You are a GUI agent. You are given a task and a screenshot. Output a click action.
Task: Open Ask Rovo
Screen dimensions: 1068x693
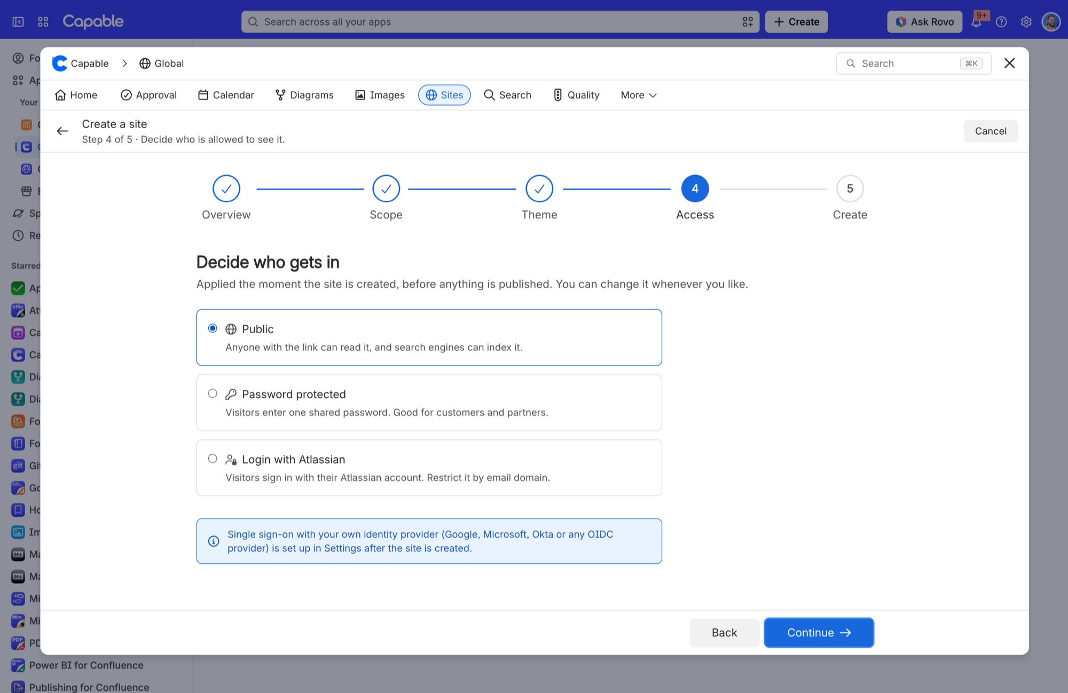coord(925,22)
